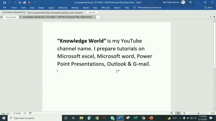Click the speaker volume tray icon
216x121 pixels.
[x=195, y=118]
